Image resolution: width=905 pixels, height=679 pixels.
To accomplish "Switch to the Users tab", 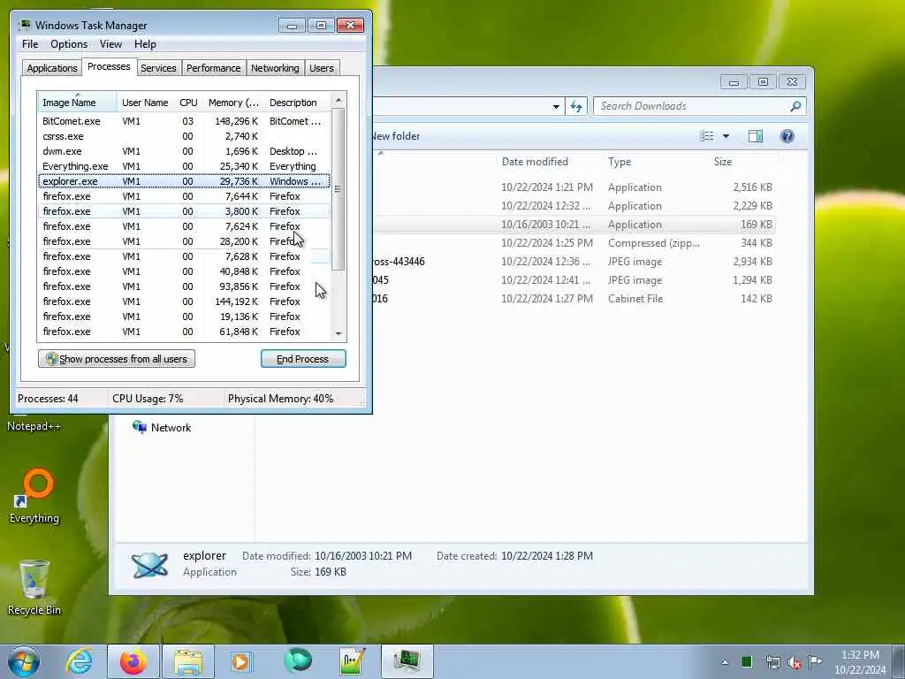I will pos(322,68).
